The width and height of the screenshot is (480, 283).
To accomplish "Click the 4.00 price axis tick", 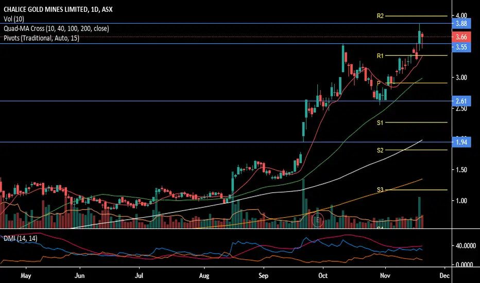I will (461, 15).
